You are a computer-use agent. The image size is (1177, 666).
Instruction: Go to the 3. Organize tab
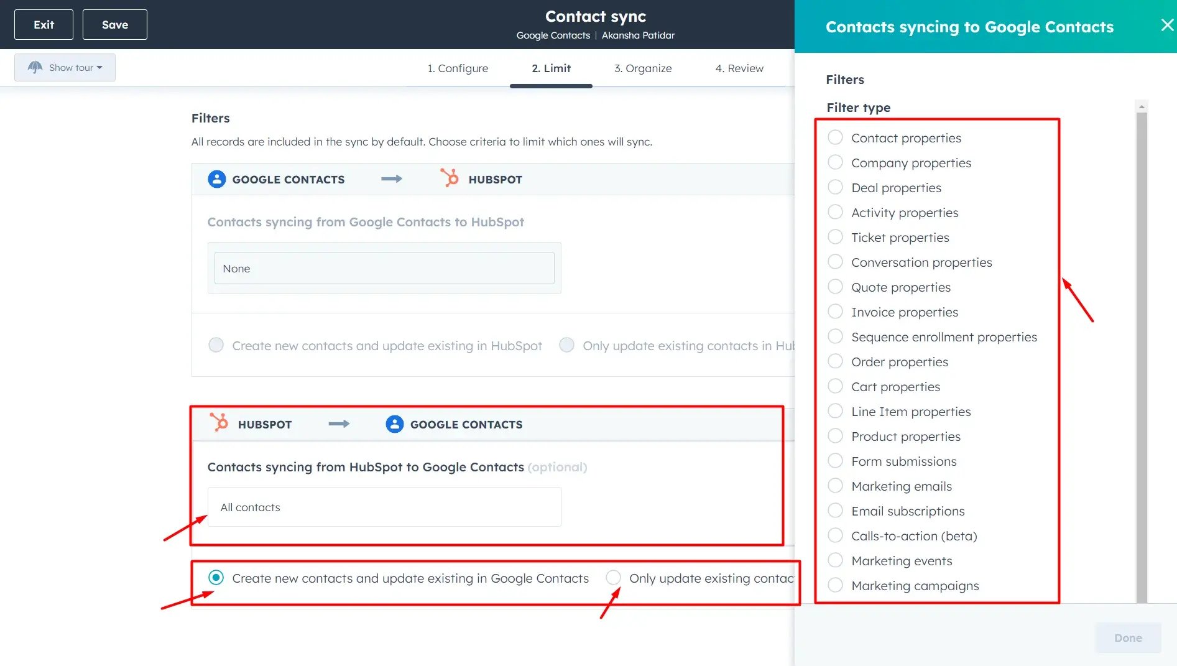(x=643, y=68)
